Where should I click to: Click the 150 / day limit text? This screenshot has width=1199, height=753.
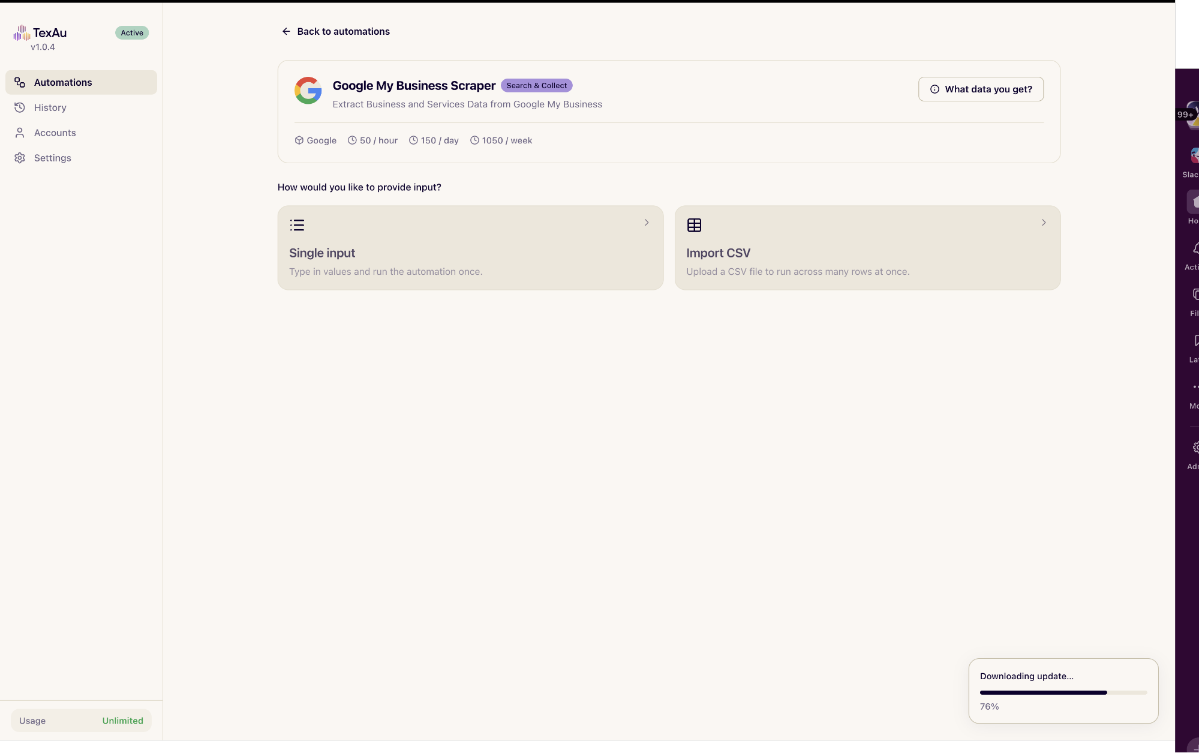click(x=440, y=140)
